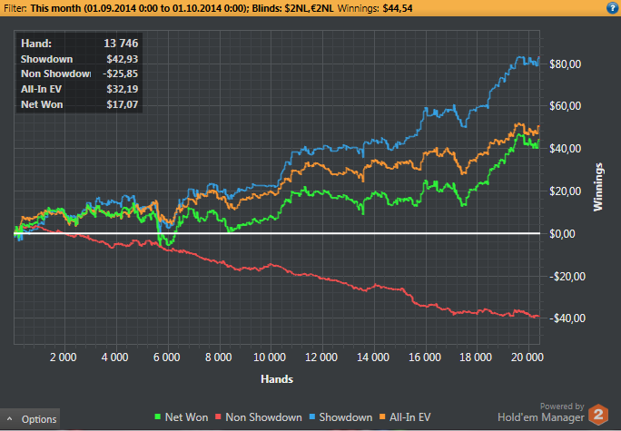
Task: Toggle the All-In EV legend series
Action: 405,417
